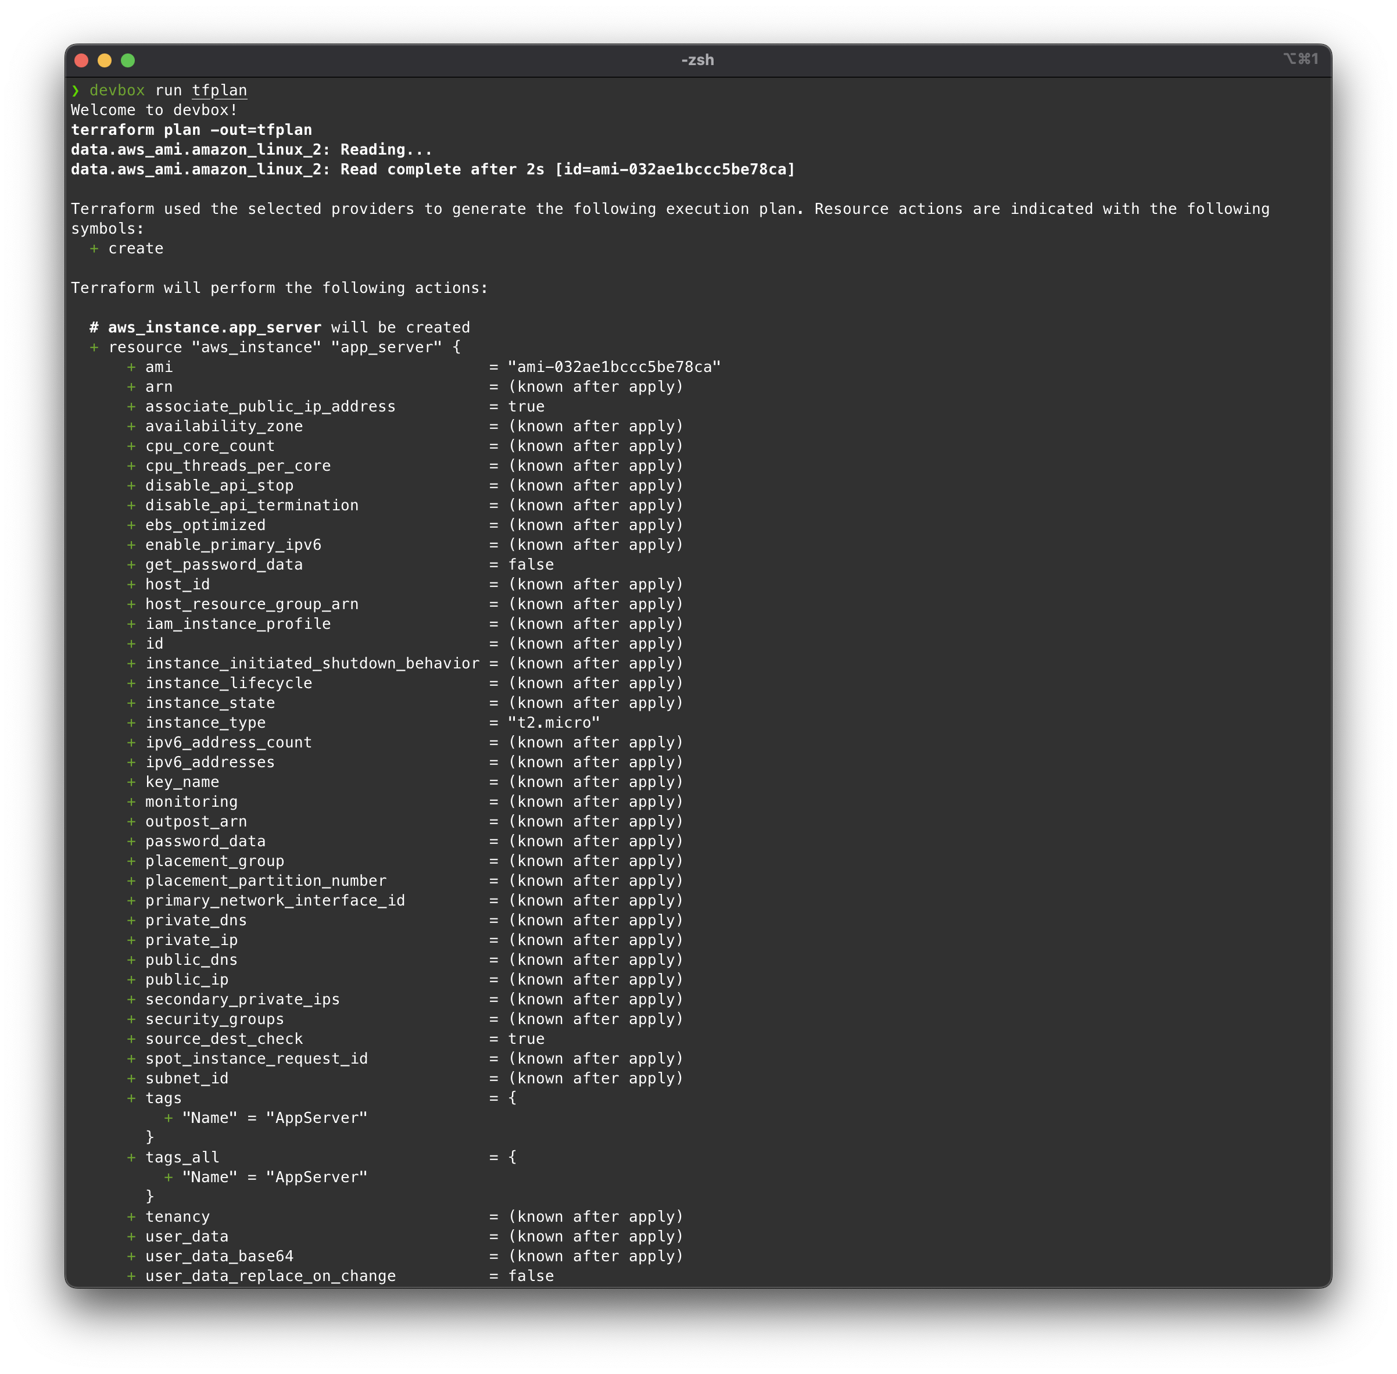Close the terminal window with red button
This screenshot has height=1374, width=1397.
point(81,60)
